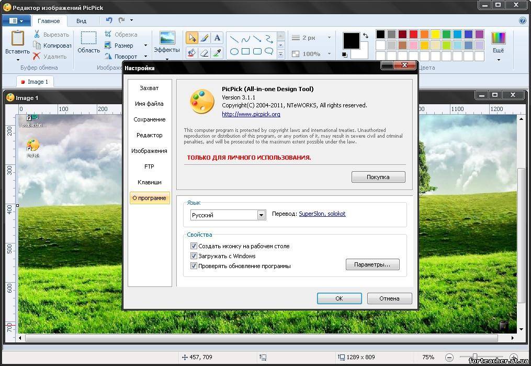The width and height of the screenshot is (531, 366).
Task: Select the brush tool
Action: [205, 38]
